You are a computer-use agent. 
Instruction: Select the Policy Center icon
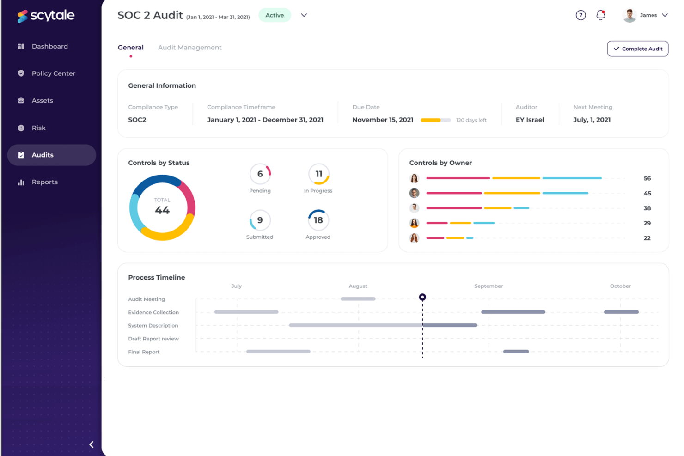(x=21, y=73)
